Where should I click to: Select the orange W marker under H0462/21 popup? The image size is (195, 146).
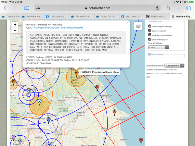tap(76, 74)
